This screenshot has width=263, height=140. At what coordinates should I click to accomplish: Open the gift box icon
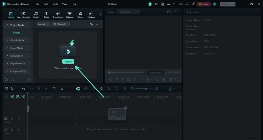pos(150,4)
